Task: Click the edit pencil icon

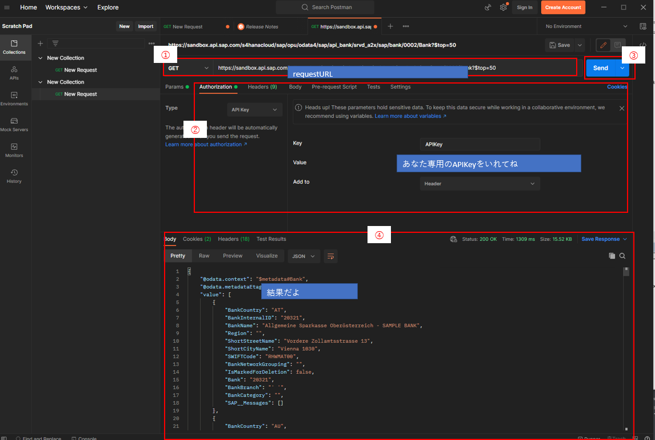Action: [x=603, y=45]
